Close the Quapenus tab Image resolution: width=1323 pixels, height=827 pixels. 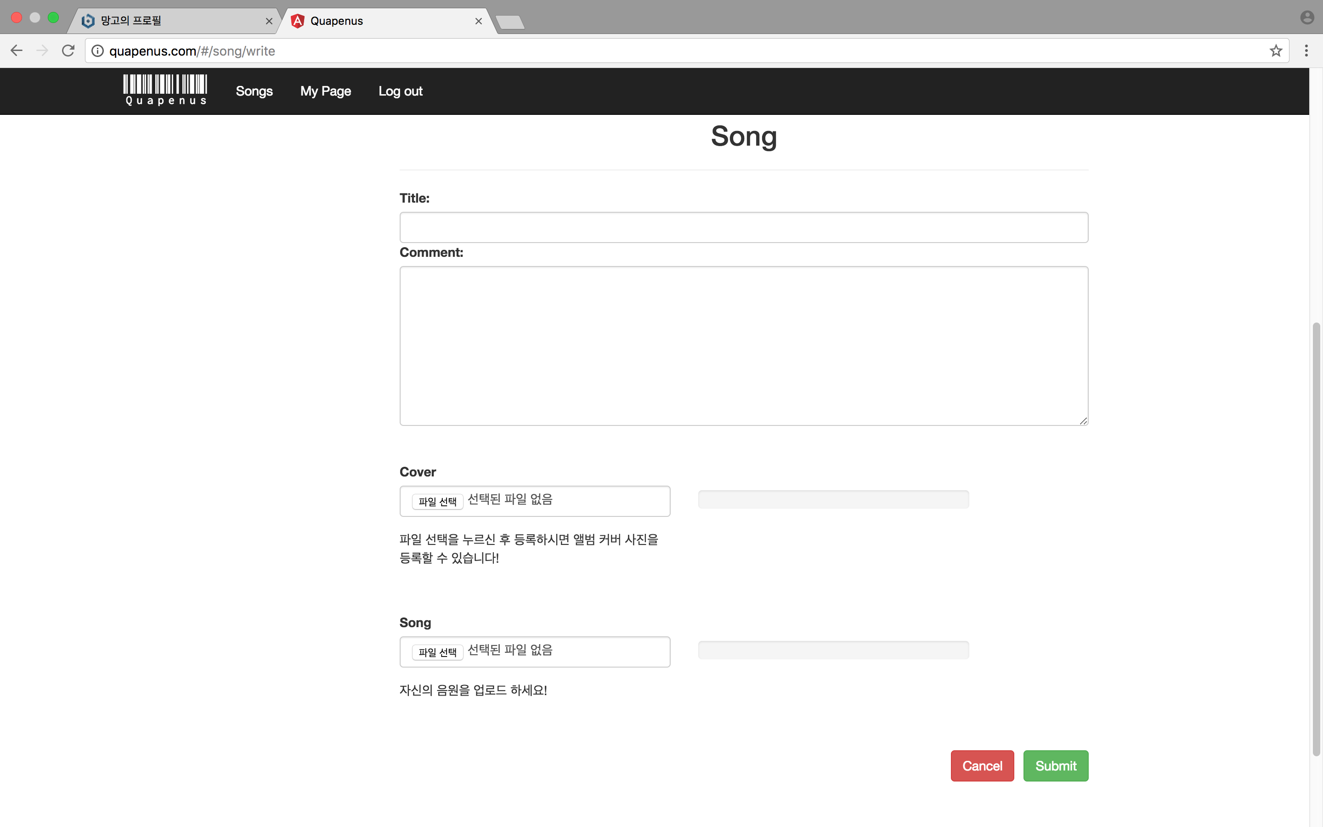(478, 21)
